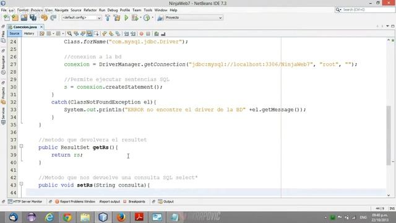Image resolution: width=396 pixels, height=223 pixels.
Task: Open Debug Project dropdown arrow
Action: point(140,18)
